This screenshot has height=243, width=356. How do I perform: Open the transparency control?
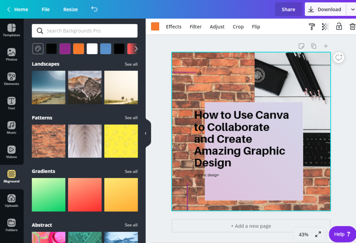pyautogui.click(x=325, y=26)
